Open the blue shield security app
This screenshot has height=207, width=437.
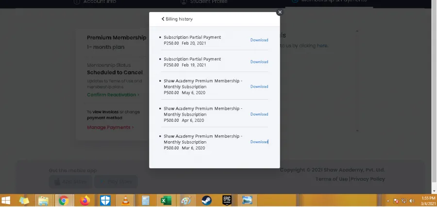(x=105, y=200)
